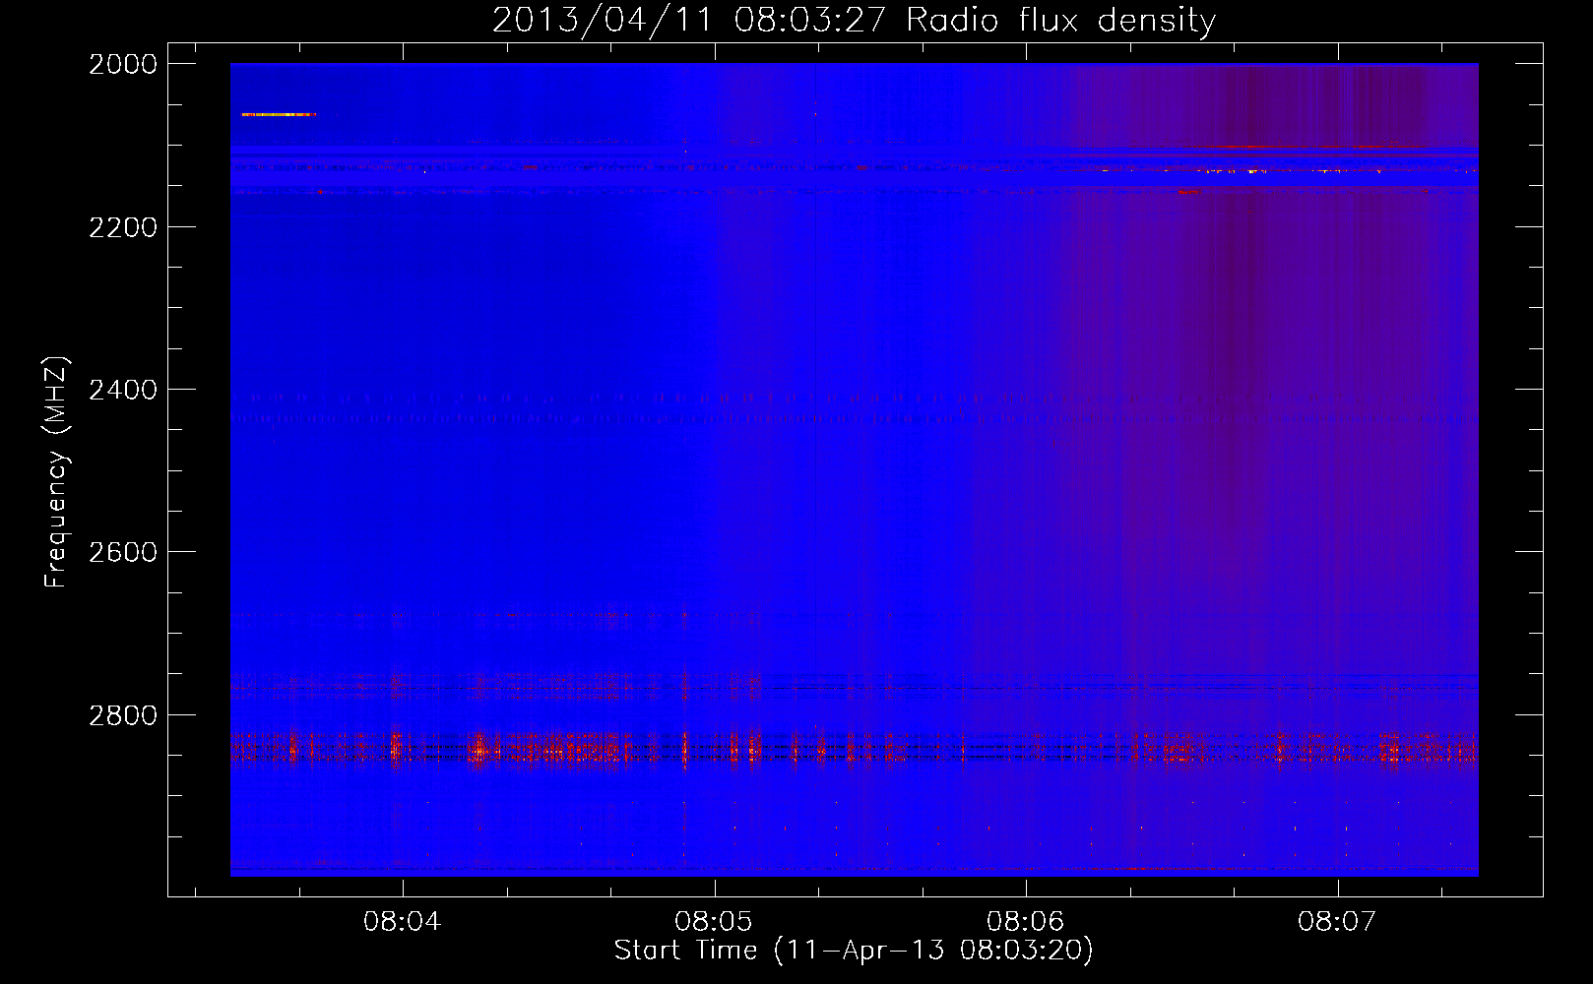Click the 2400 frequency tick label

(123, 391)
